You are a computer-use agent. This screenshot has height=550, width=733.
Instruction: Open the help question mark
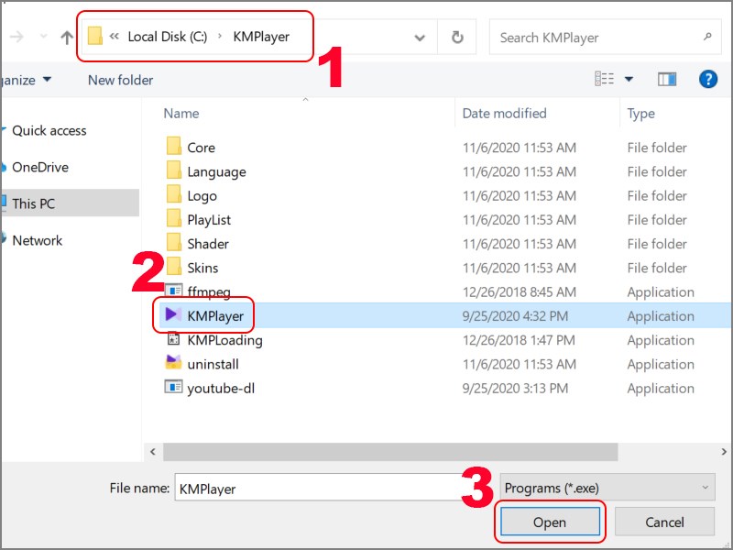point(708,79)
